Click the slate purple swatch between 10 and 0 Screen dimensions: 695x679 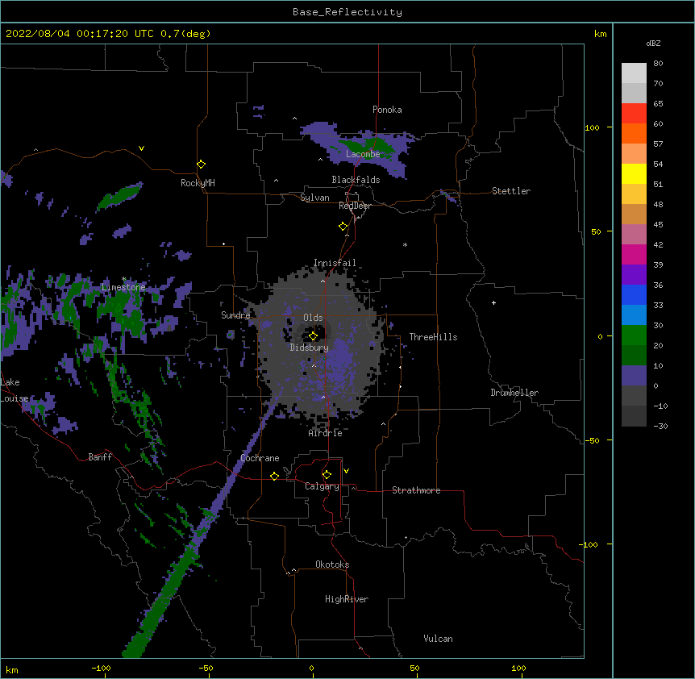[x=634, y=376]
